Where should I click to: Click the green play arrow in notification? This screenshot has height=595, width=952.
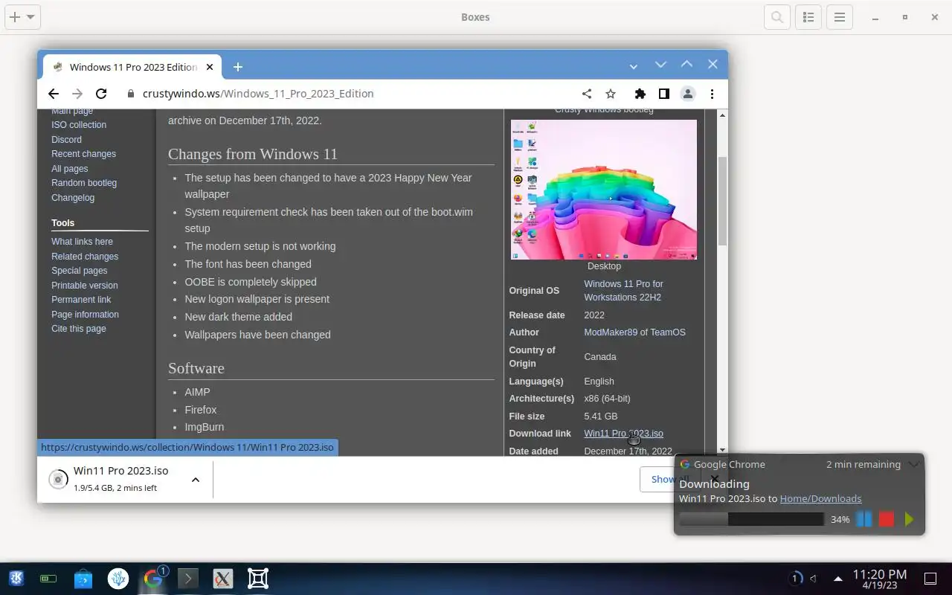pos(909,519)
